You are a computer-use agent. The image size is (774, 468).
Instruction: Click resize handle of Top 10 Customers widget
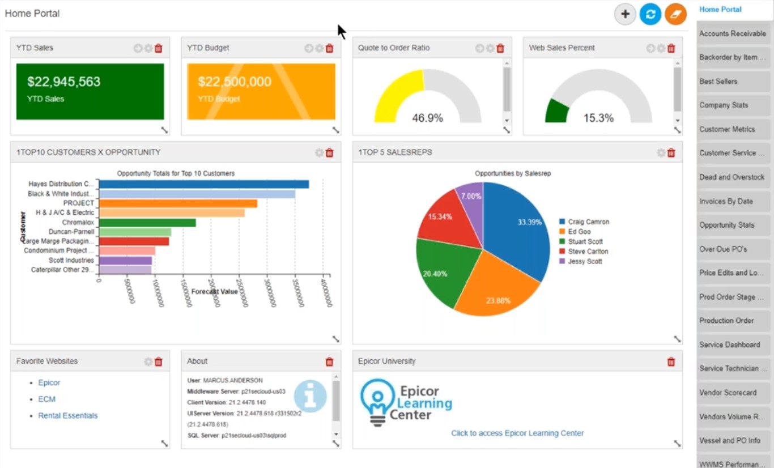tap(335, 339)
